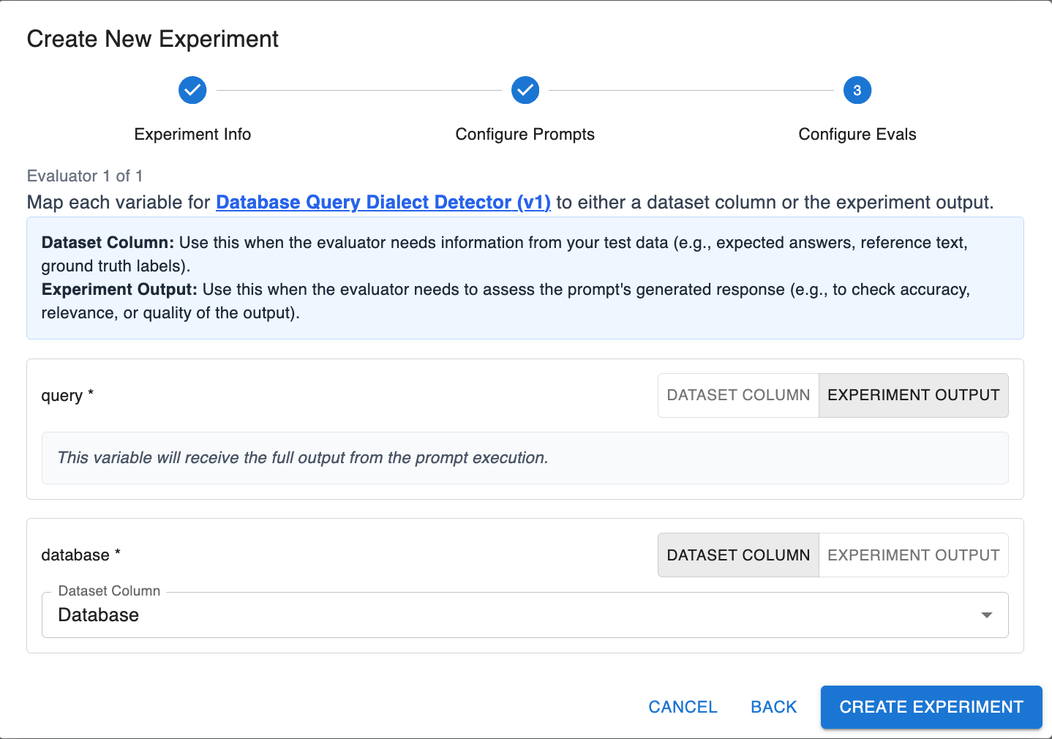Click the Evaluator 1 of 1 text

pos(85,176)
